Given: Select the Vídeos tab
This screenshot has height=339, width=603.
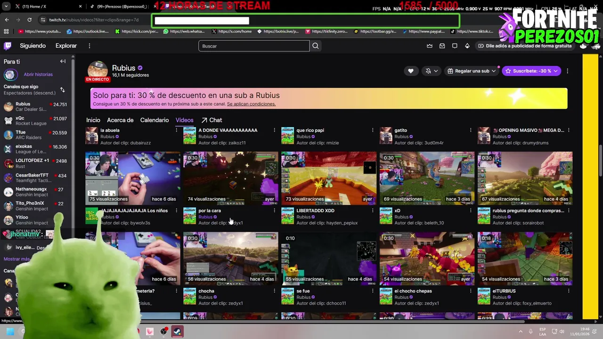Looking at the screenshot, I should [x=185, y=120].
